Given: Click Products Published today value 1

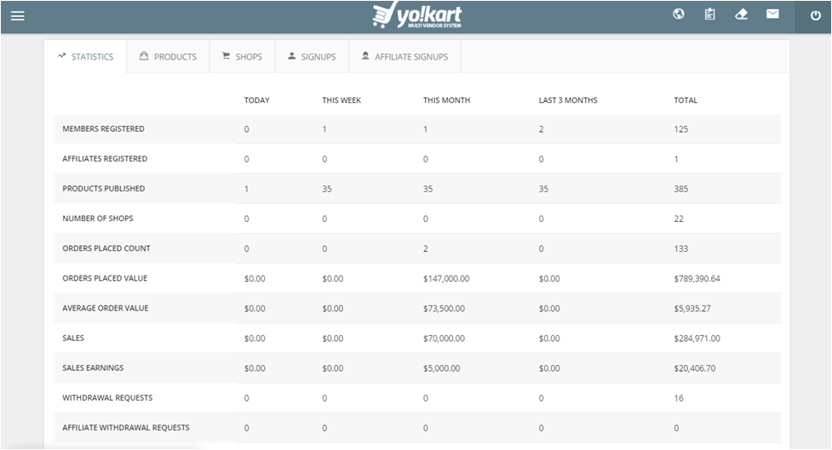Looking at the screenshot, I should tap(246, 189).
